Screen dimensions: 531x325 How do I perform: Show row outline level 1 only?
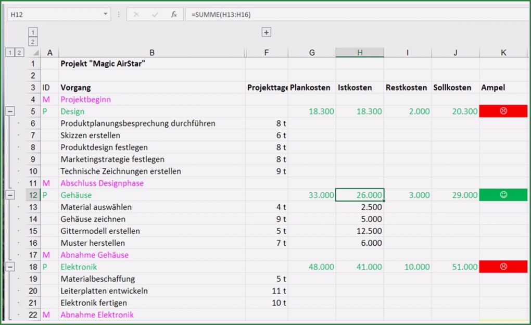click(x=10, y=53)
